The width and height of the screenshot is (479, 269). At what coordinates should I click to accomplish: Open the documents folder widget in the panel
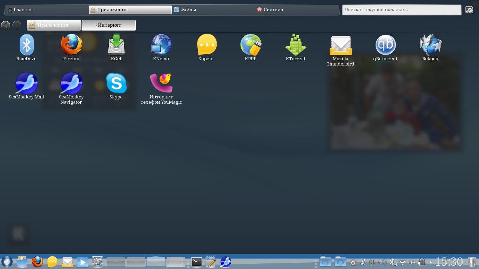[325, 262]
